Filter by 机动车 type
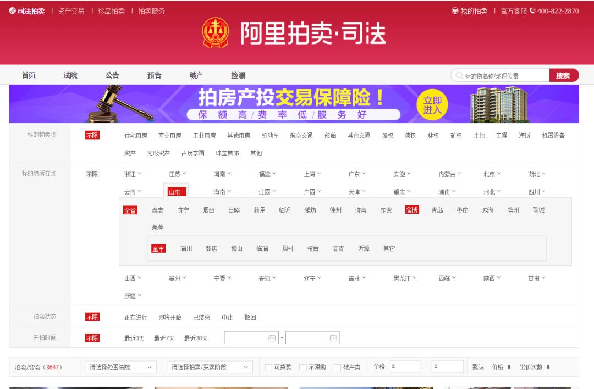Image resolution: width=594 pixels, height=389 pixels. tap(270, 136)
